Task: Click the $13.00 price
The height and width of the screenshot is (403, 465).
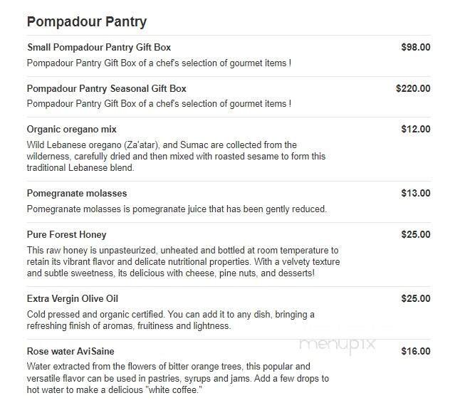Action: pos(416,194)
